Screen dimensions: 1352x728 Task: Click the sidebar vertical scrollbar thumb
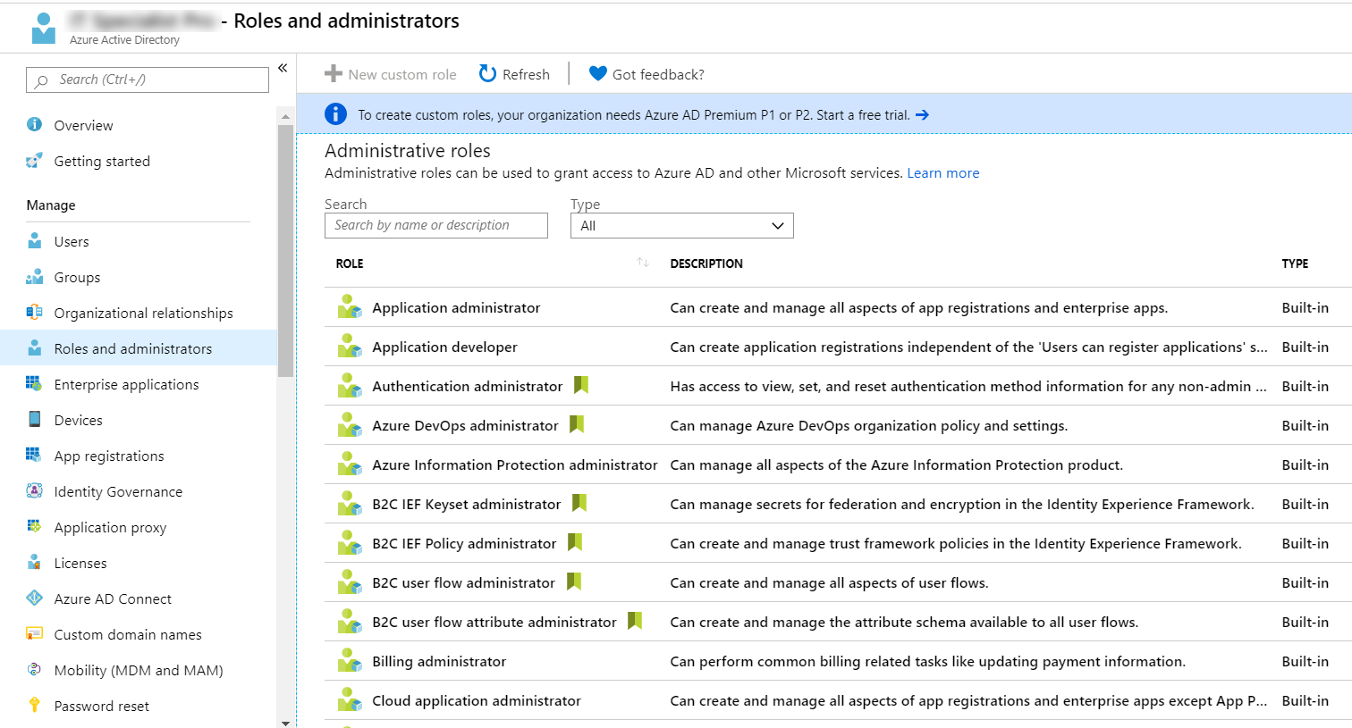(285, 250)
